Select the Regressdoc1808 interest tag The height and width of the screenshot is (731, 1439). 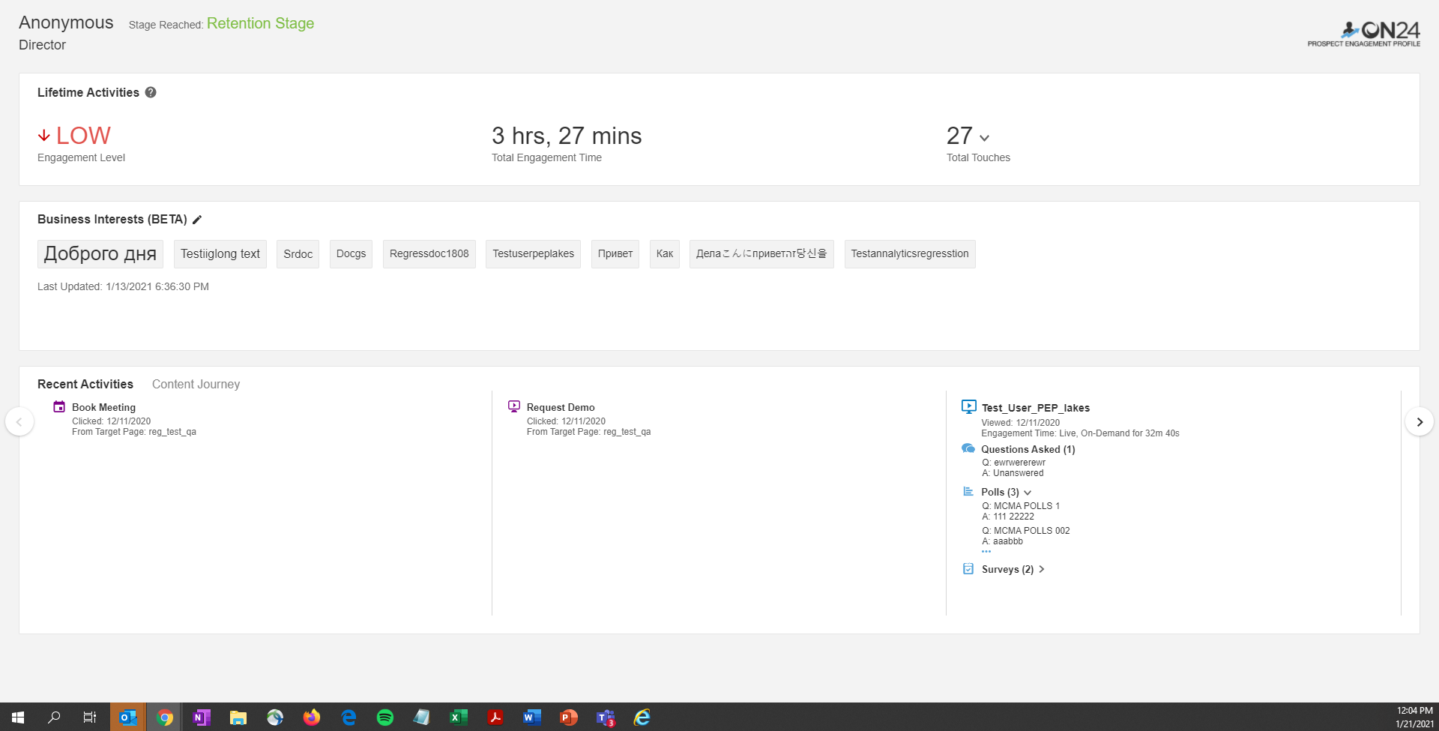[x=429, y=253]
